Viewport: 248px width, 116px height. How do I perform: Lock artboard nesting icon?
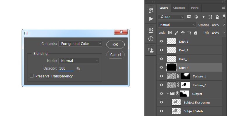coord(189,33)
